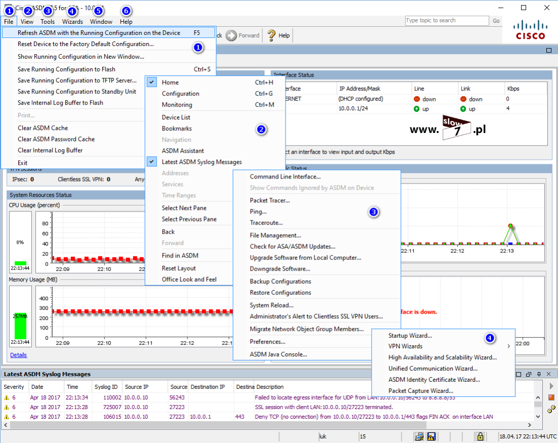Image resolution: width=558 pixels, height=443 pixels.
Task: Click the floppy disk warning icon in status bar
Action: [x=431, y=436]
